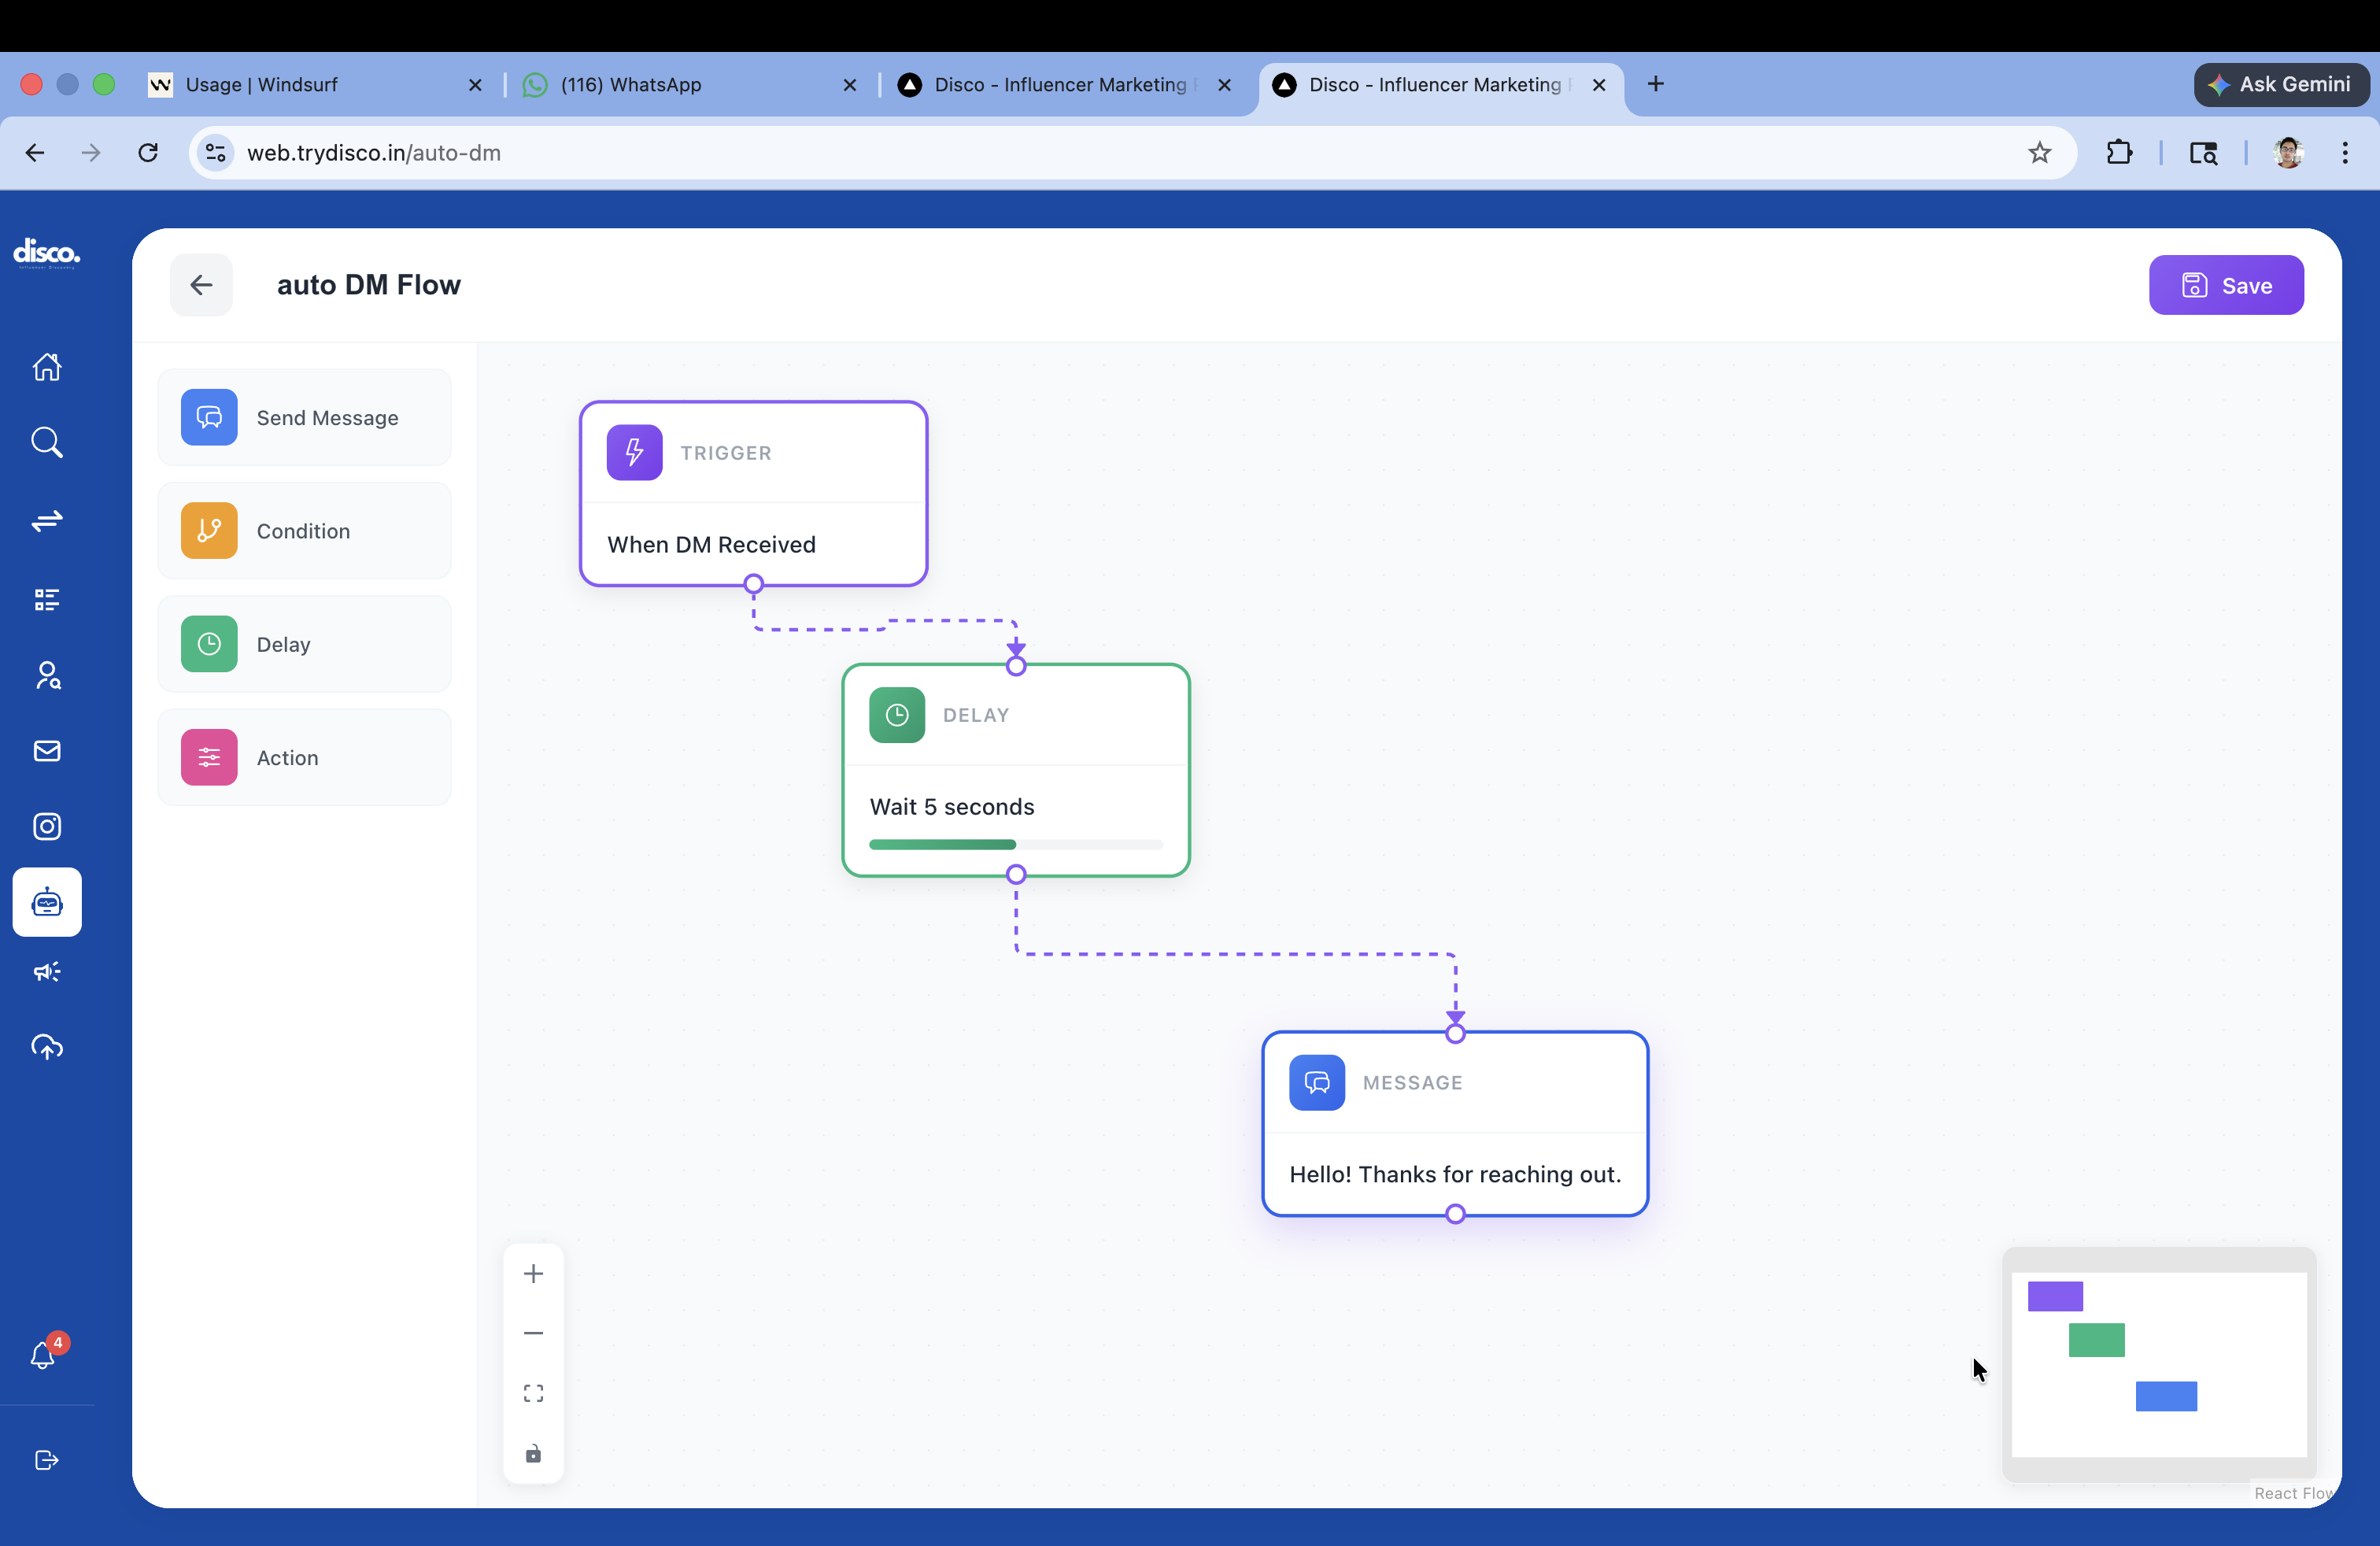Select the influencer search icon in the sidebar
2380x1546 pixels.
(46, 675)
